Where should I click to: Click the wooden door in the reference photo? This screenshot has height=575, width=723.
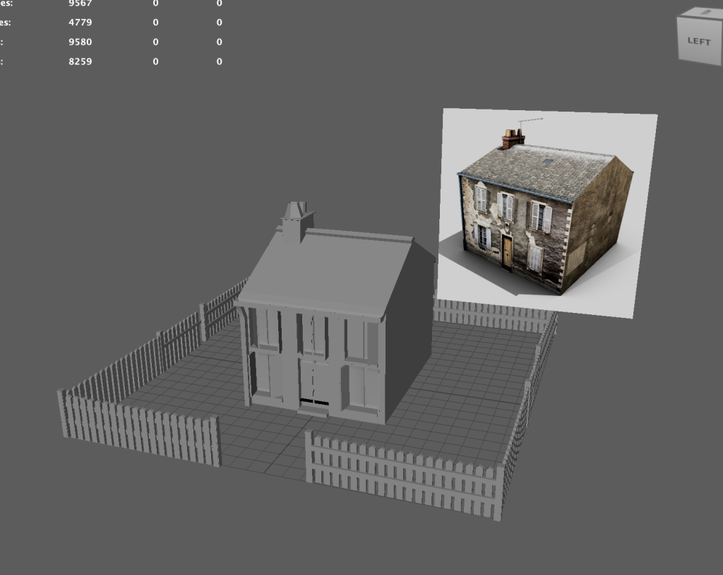pos(507,252)
